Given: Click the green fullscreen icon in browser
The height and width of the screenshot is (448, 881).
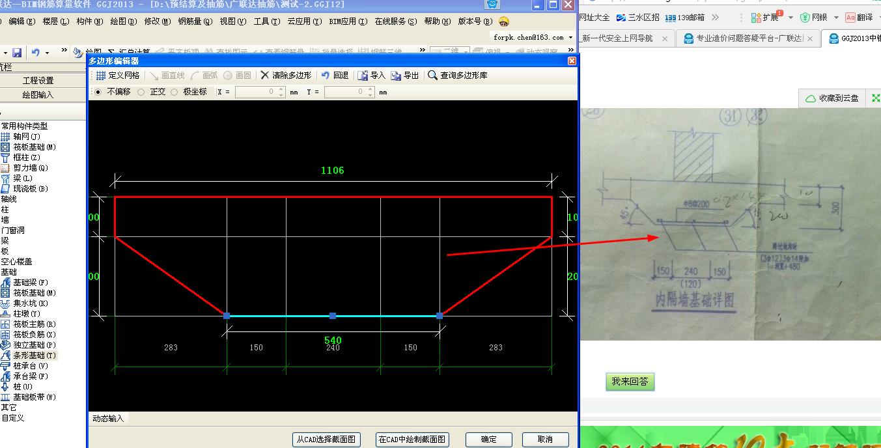Looking at the screenshot, I should pos(876,98).
